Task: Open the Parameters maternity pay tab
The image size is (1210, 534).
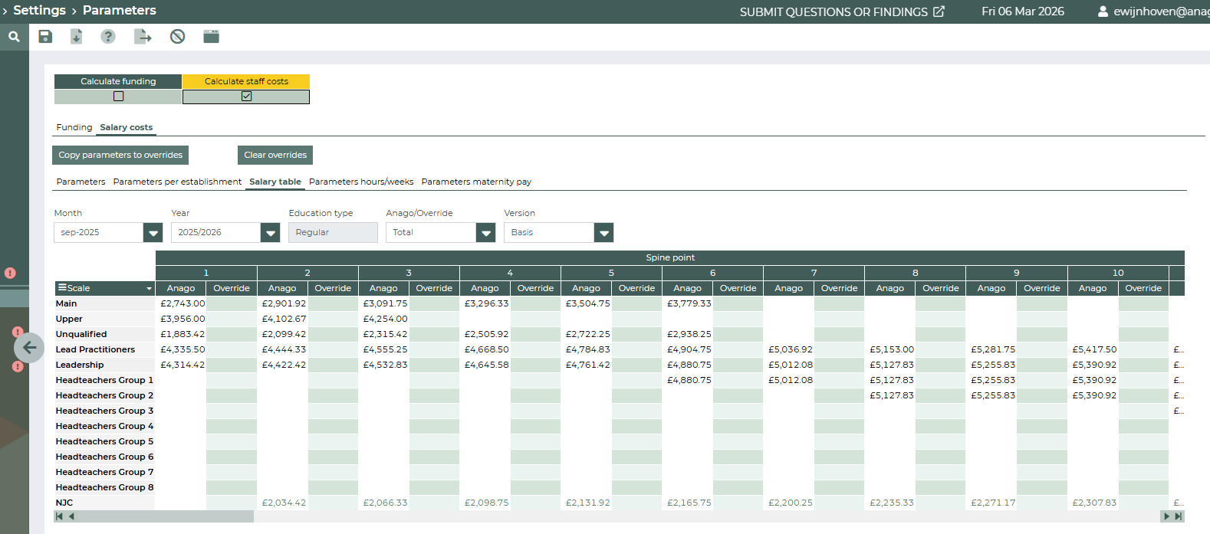Action: pyautogui.click(x=475, y=182)
